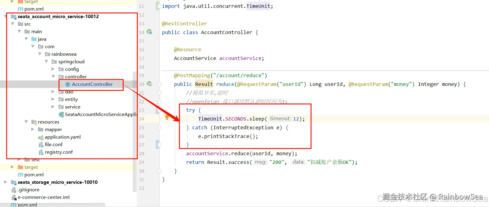Select the src folder row
The image size is (489, 207).
pos(68,24)
